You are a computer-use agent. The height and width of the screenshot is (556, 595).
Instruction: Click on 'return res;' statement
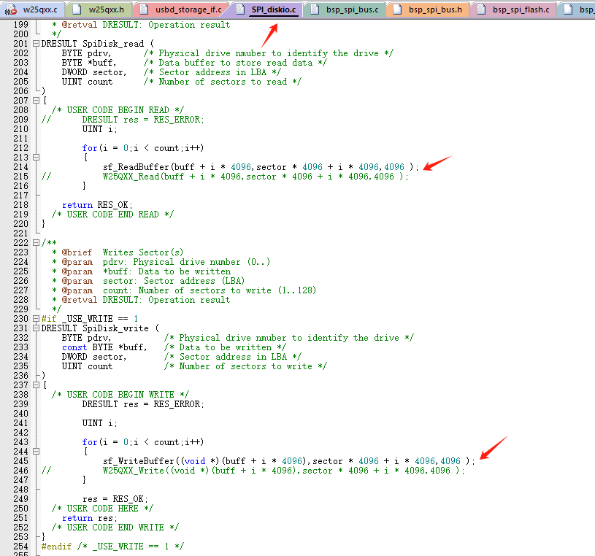pyautogui.click(x=90, y=518)
